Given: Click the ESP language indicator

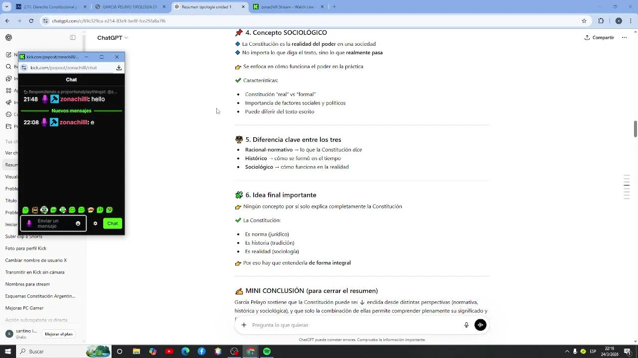Looking at the screenshot, I should point(593,352).
